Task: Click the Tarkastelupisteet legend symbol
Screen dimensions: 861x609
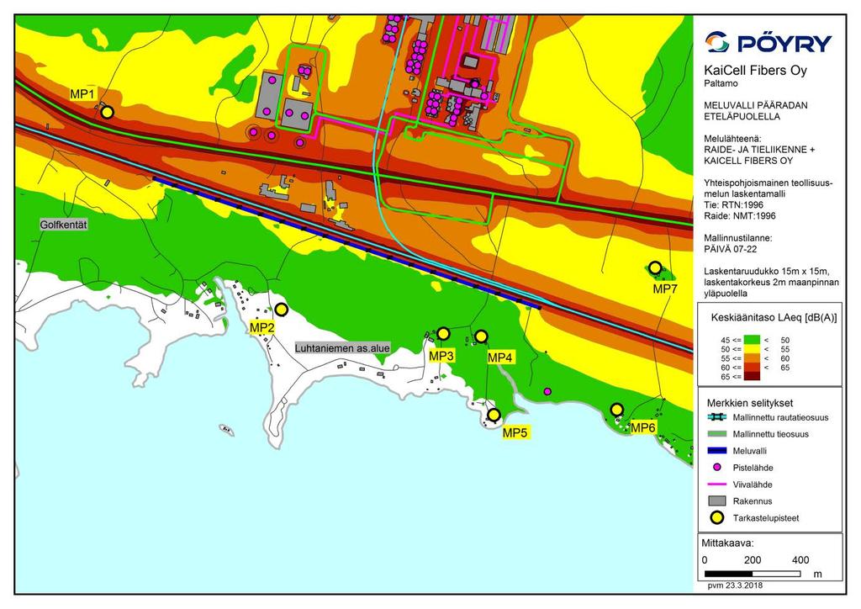Action: tap(716, 518)
